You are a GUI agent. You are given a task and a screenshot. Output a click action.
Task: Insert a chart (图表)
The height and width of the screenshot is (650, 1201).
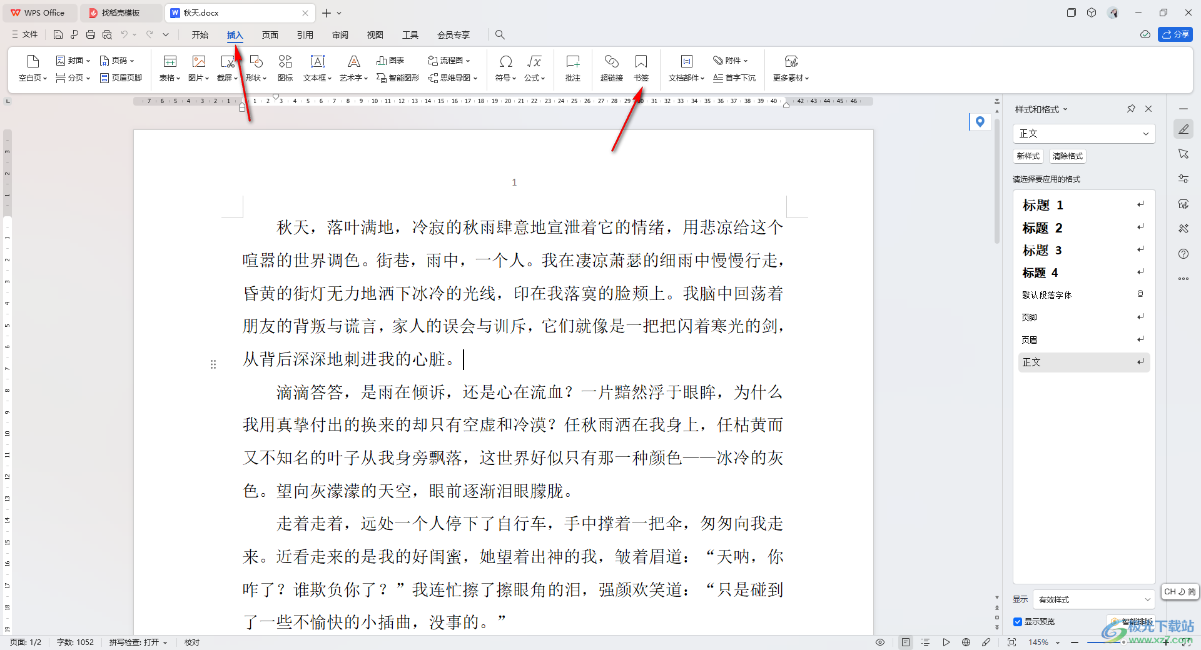[390, 61]
